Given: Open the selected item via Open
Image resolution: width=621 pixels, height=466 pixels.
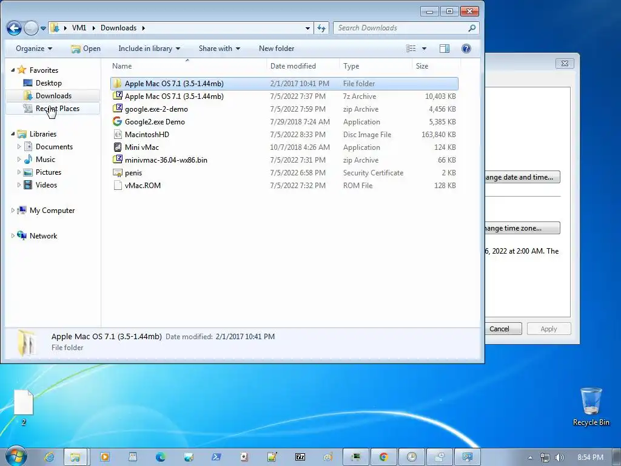Looking at the screenshot, I should 86,49.
